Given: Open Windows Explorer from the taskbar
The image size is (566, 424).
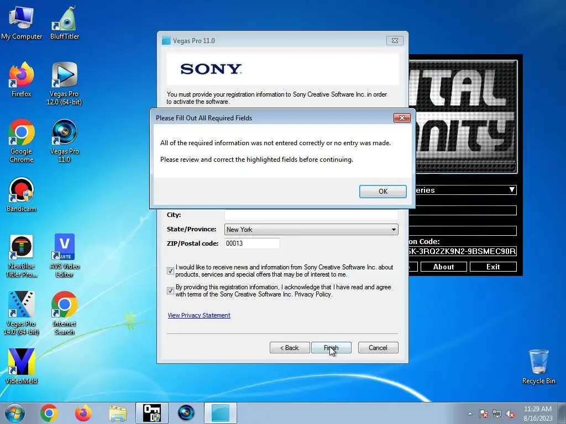Looking at the screenshot, I should tap(118, 413).
